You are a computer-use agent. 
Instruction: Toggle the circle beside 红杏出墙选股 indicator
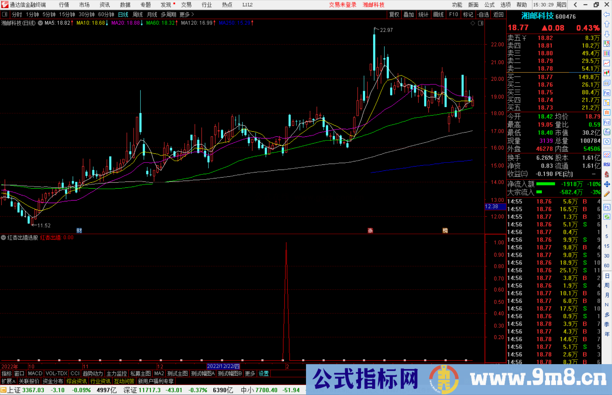click(3, 238)
